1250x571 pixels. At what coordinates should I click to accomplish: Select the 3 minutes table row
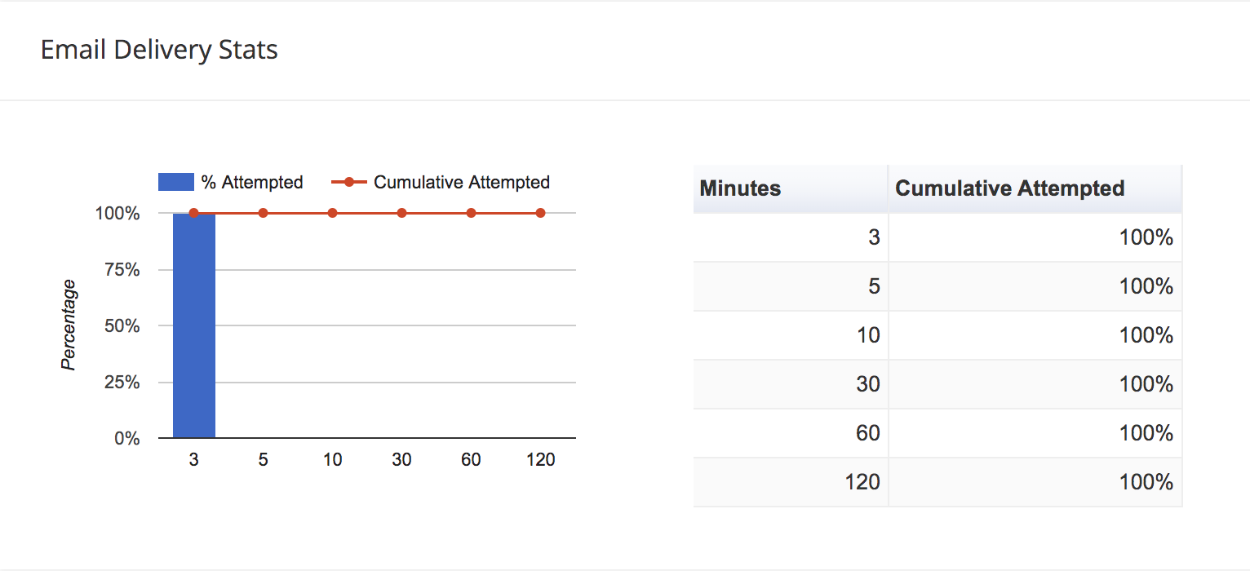tap(937, 237)
